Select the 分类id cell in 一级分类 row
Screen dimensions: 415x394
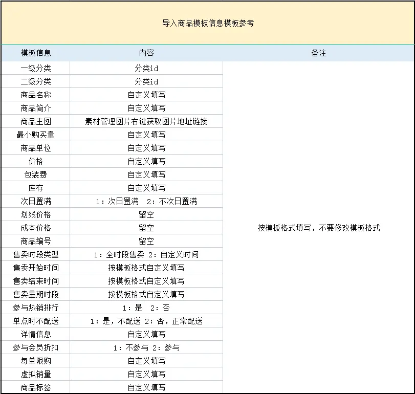tap(146, 68)
